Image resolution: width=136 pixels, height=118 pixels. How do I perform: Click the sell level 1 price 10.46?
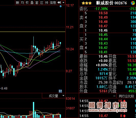(103, 30)
